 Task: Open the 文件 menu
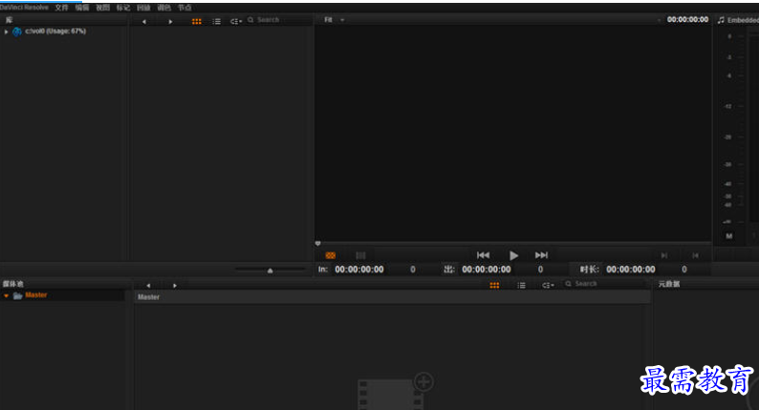point(61,8)
